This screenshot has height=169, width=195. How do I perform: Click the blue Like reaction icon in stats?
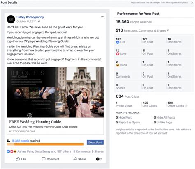click(118, 42)
